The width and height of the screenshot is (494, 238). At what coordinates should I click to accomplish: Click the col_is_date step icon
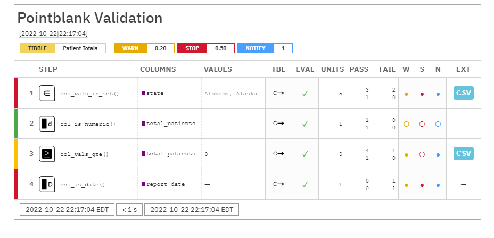[x=47, y=184]
